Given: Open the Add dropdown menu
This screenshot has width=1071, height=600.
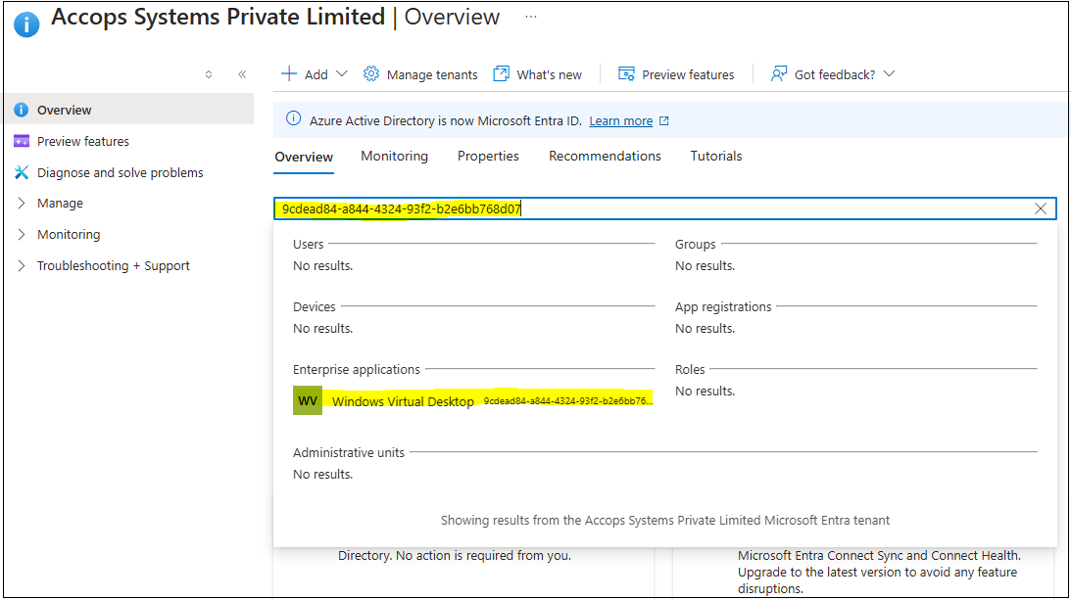Looking at the screenshot, I should click(315, 74).
